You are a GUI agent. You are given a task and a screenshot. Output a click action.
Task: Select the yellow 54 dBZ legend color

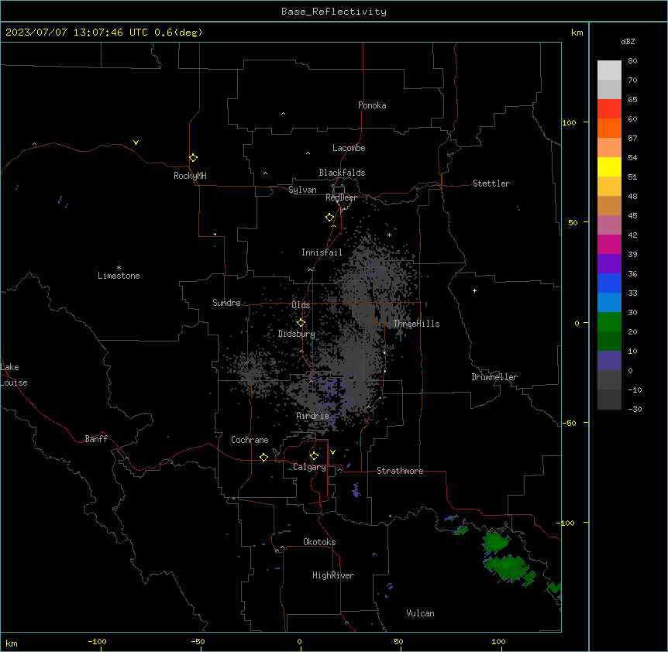[x=609, y=166]
